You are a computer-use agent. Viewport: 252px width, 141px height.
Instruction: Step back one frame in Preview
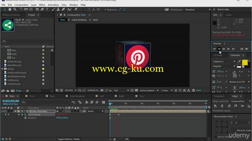coord(219,49)
